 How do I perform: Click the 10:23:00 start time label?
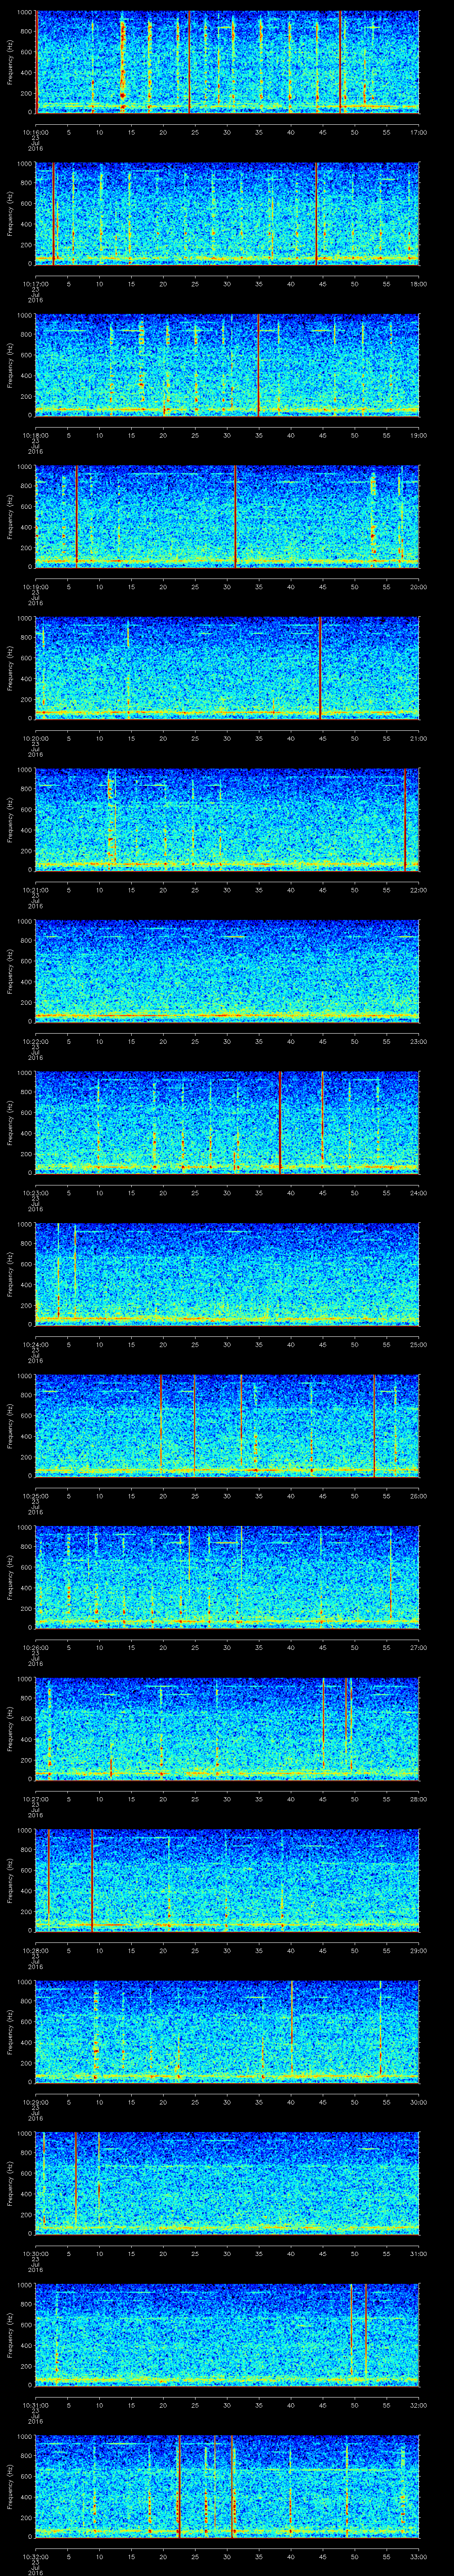pos(35,1193)
